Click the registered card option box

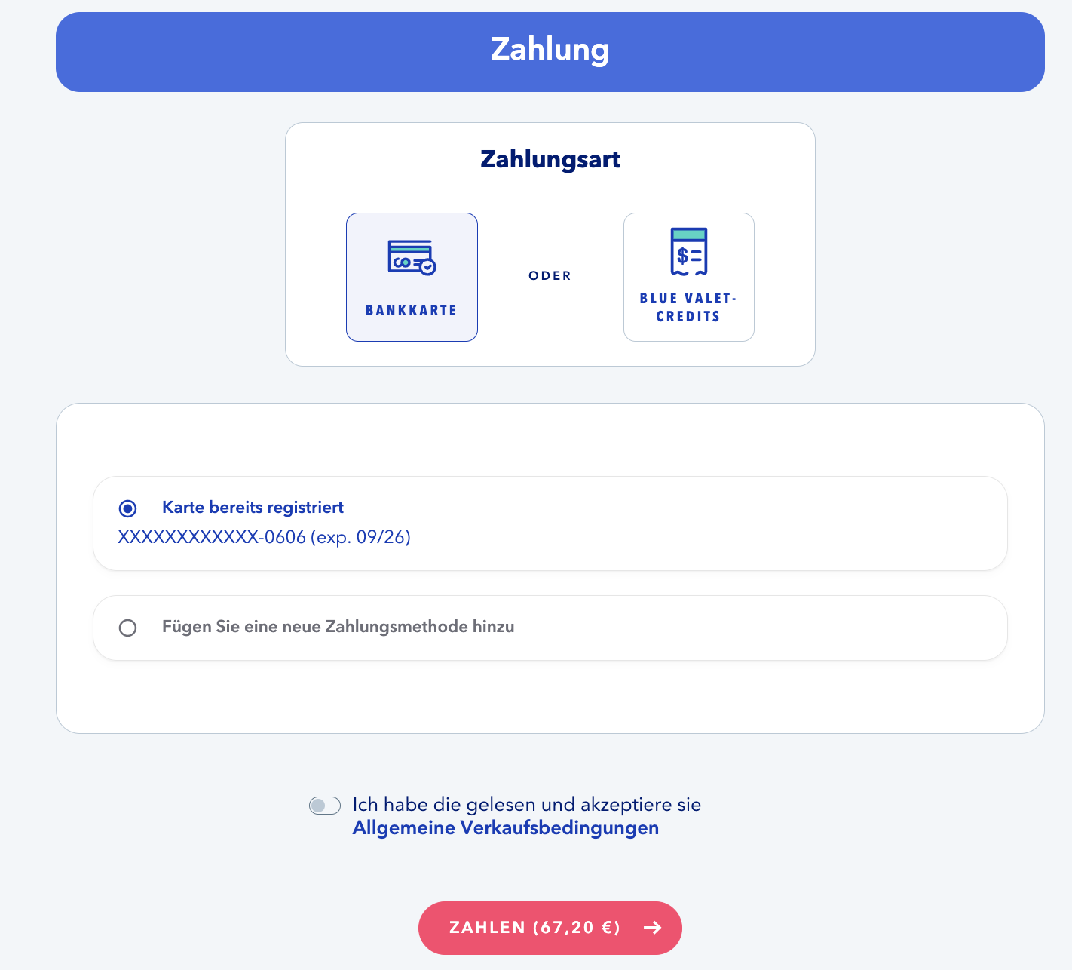(x=550, y=523)
